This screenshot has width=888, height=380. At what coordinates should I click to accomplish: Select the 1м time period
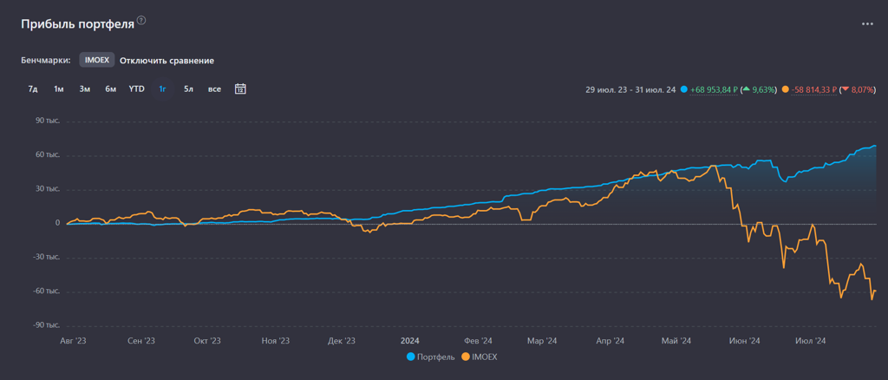pos(59,88)
